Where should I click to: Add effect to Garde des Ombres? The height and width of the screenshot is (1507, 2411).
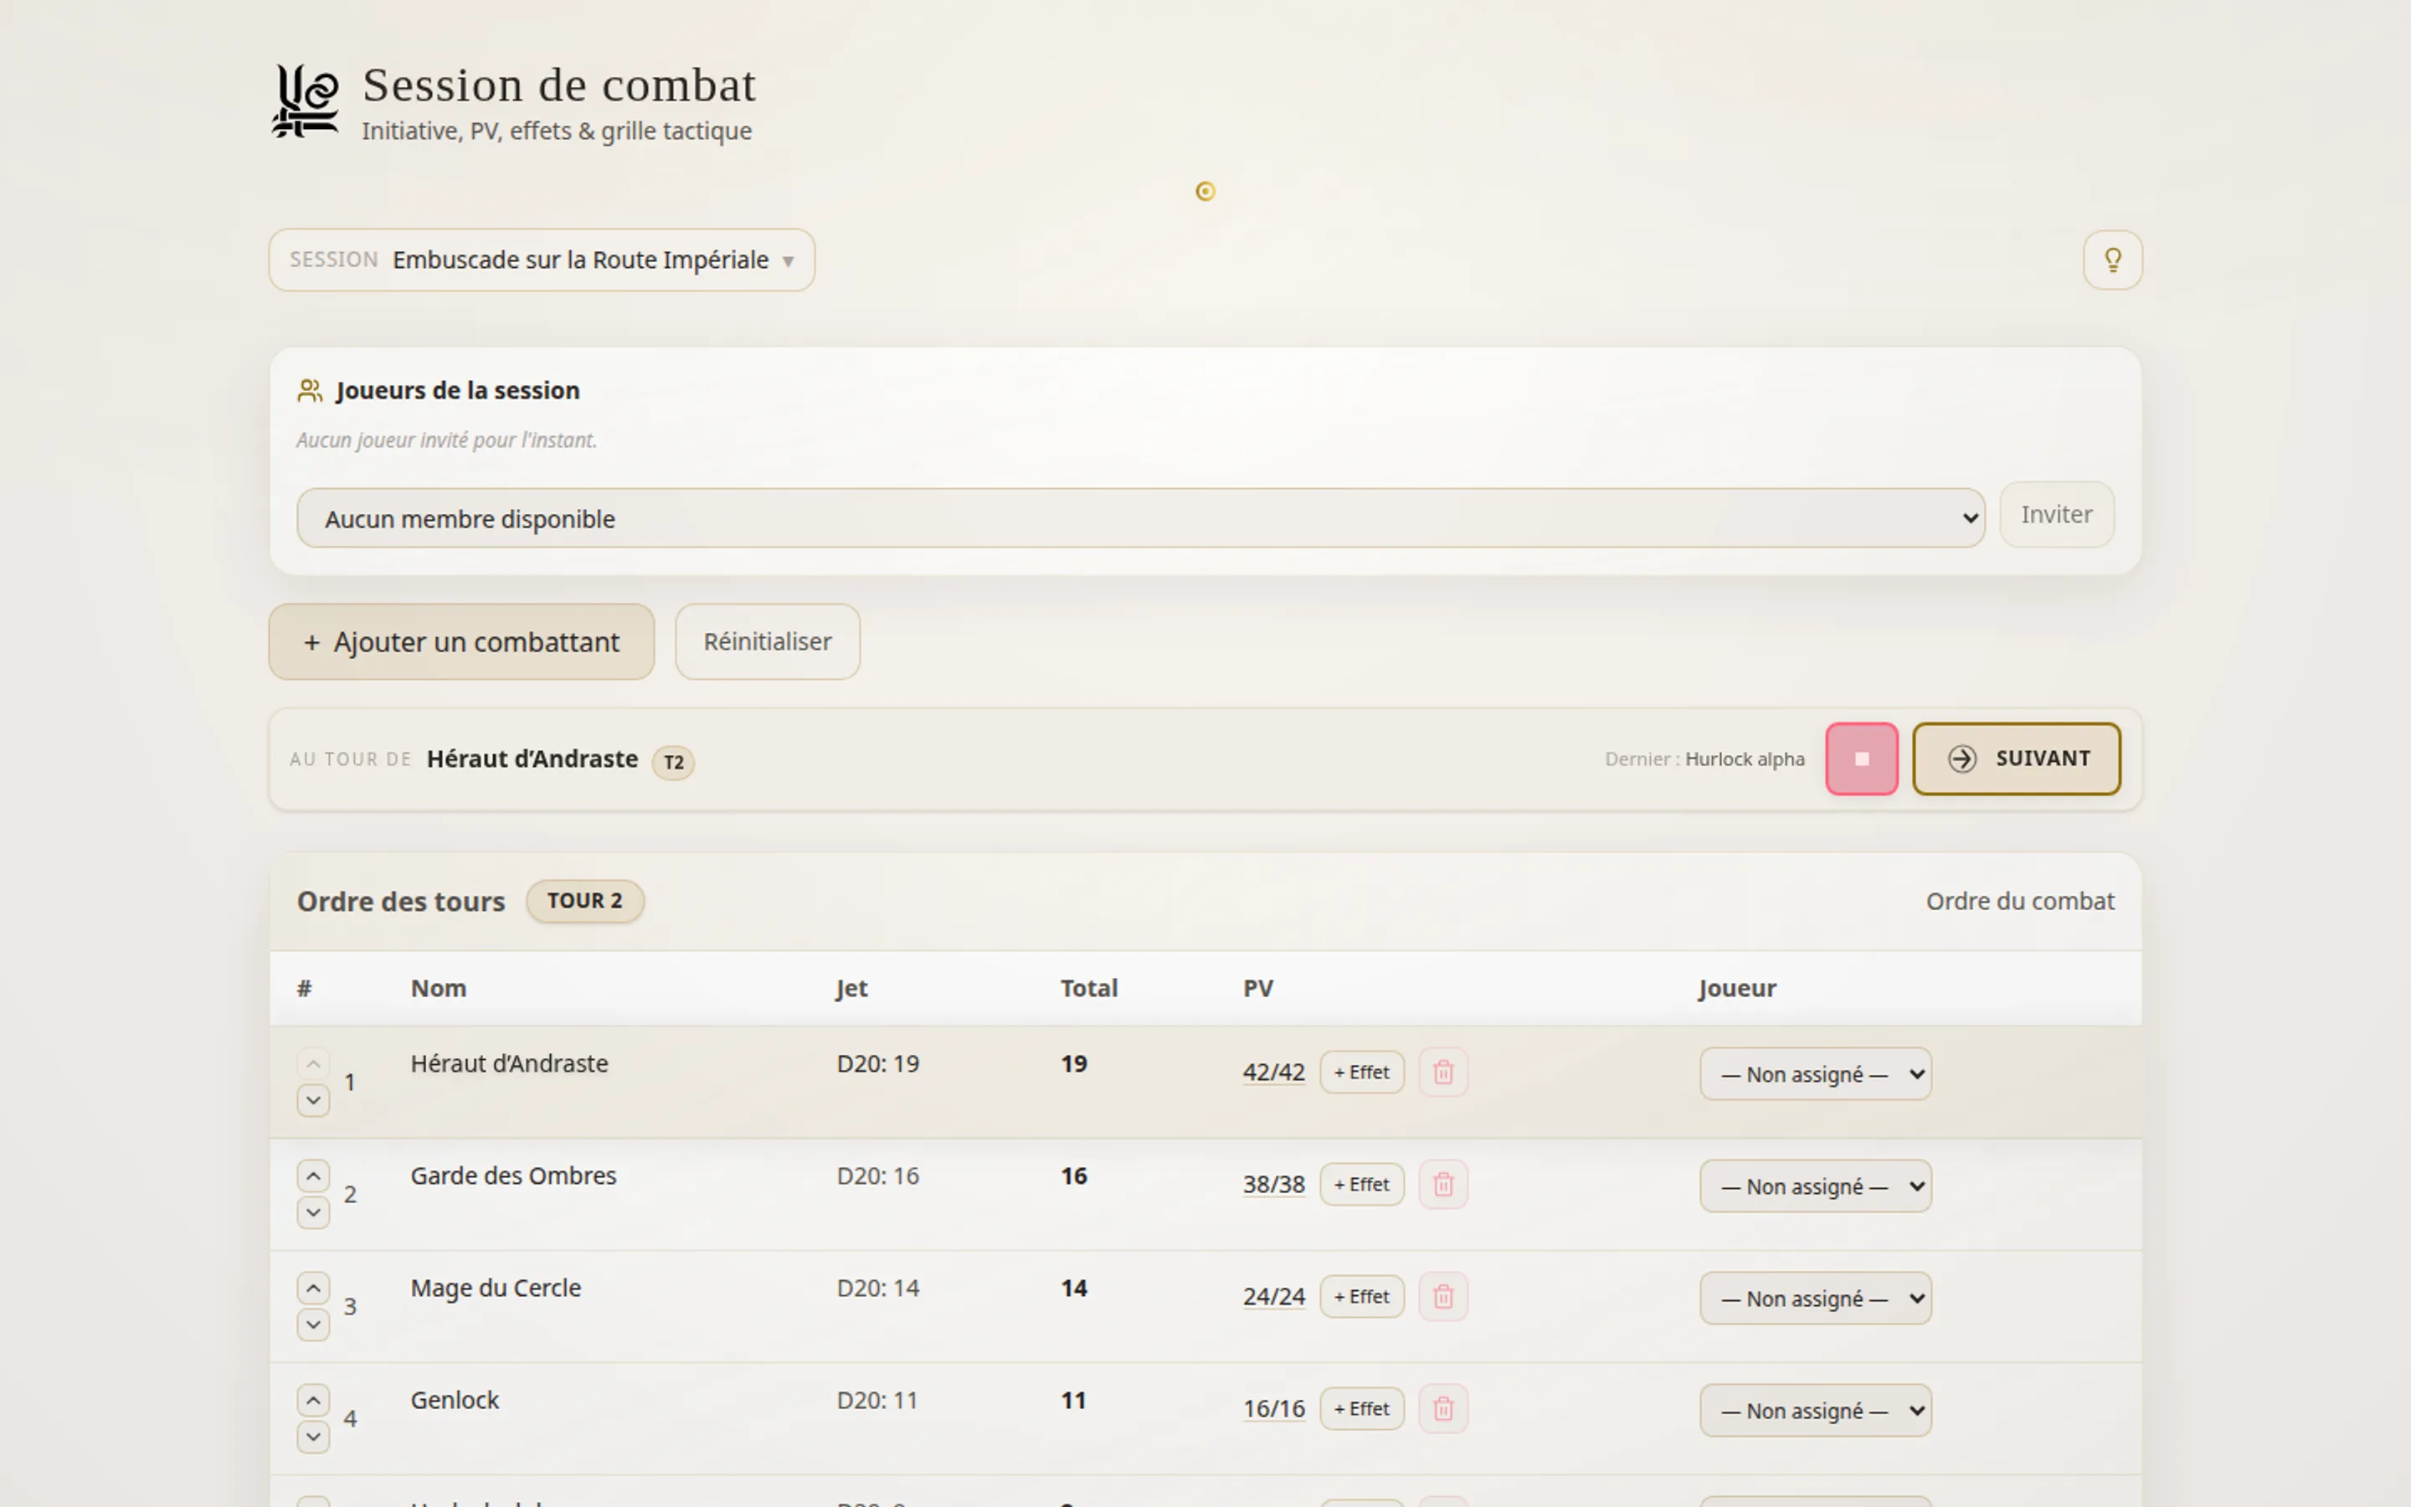(1362, 1184)
